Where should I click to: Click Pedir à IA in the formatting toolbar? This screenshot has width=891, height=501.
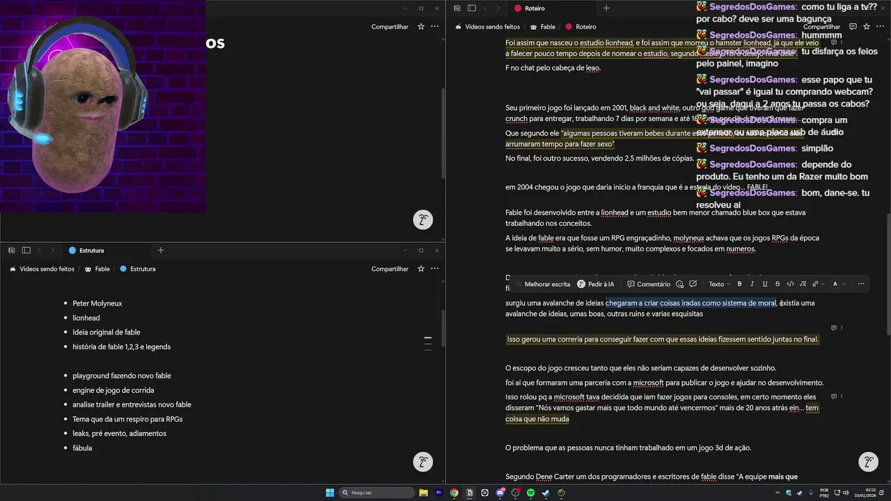point(596,284)
